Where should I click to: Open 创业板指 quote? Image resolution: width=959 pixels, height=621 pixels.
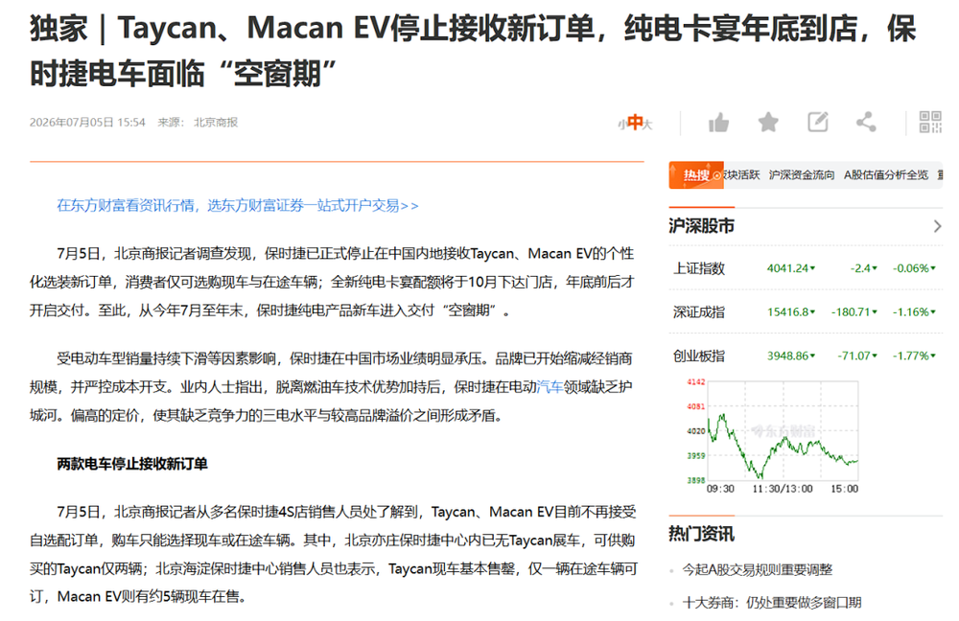click(699, 356)
